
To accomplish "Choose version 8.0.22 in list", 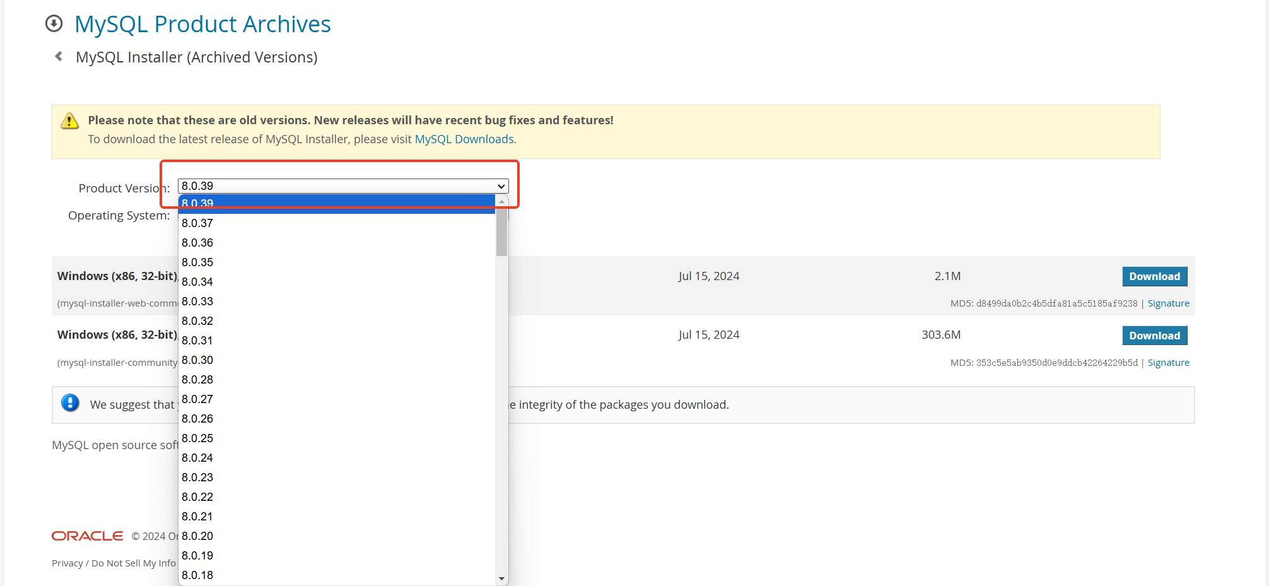I will pyautogui.click(x=337, y=497).
